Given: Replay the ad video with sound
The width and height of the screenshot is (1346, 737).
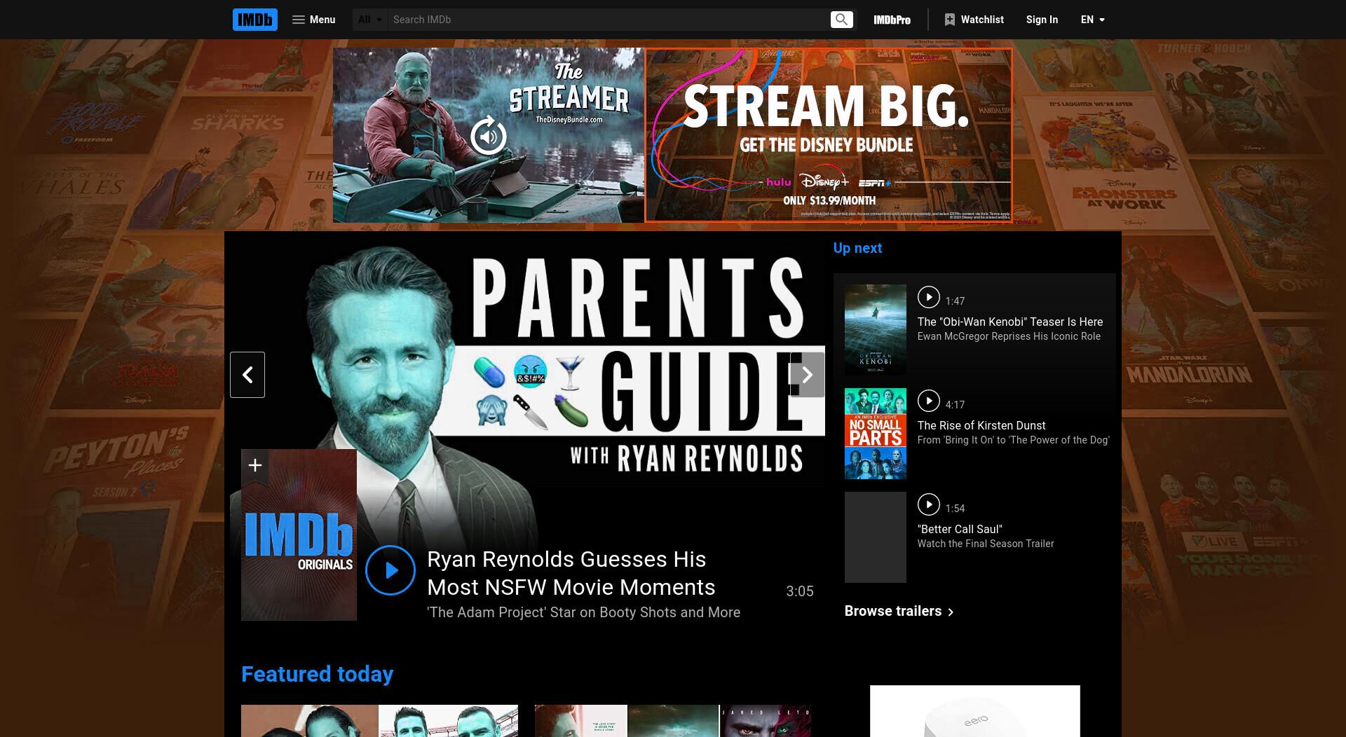Looking at the screenshot, I should pos(488,136).
